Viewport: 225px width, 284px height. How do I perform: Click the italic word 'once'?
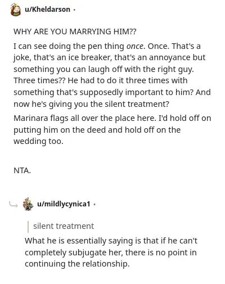[x=135, y=46]
